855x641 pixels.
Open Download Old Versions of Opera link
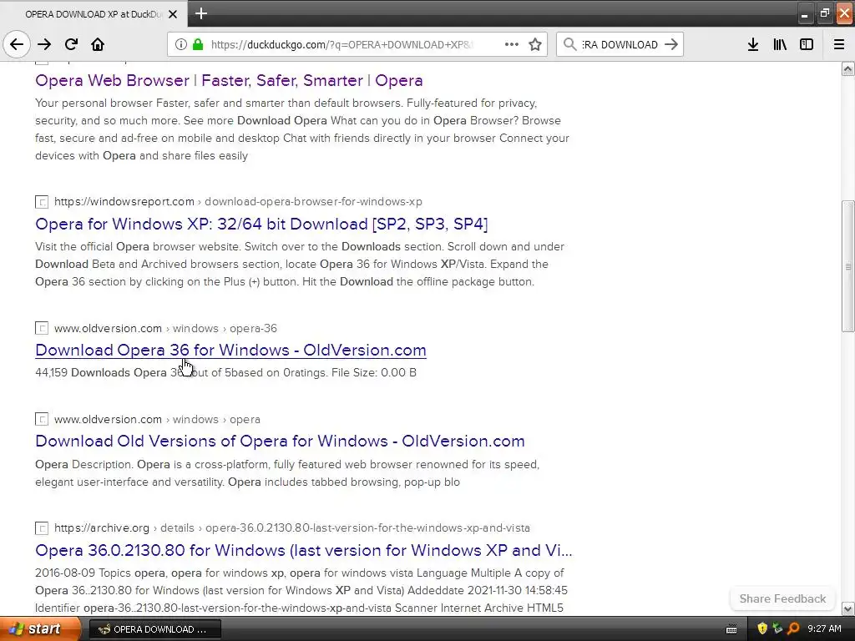280,441
